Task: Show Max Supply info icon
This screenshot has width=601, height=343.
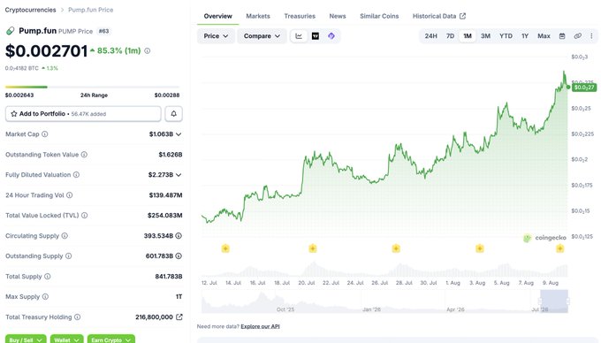Action: 46,297
